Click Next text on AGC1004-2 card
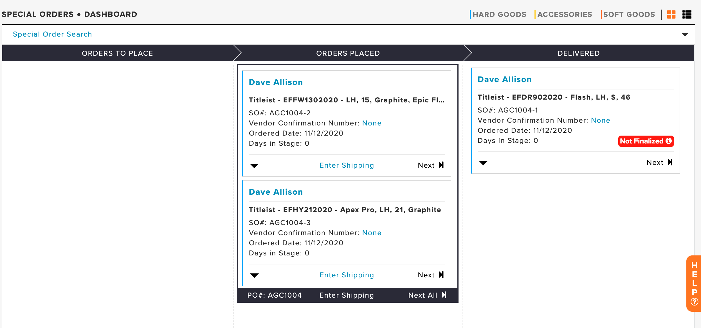 [x=426, y=165]
